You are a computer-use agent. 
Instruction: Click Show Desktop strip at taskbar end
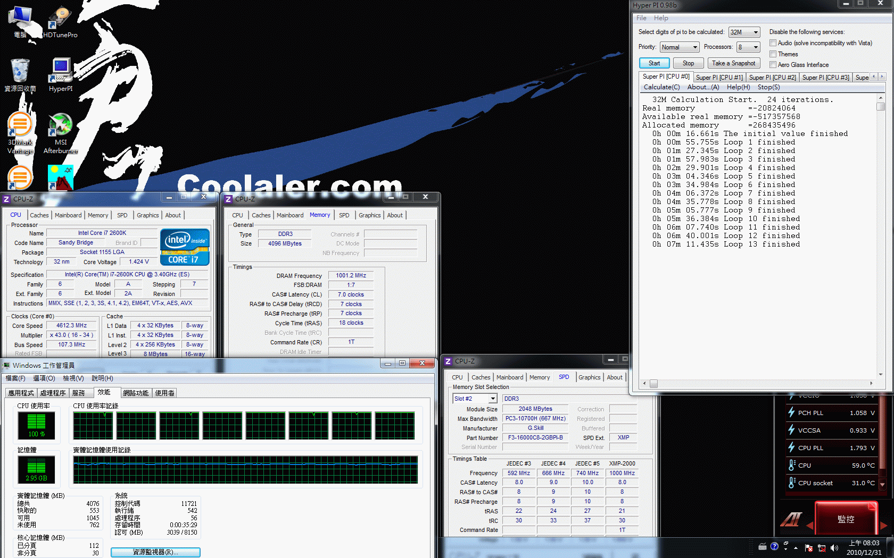890,547
